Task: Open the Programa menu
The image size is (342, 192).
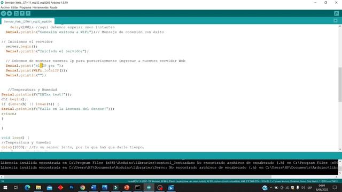Action: tap(25, 7)
